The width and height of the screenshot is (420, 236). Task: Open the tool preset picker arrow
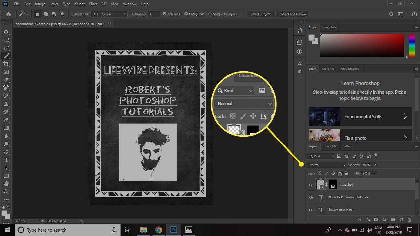tap(28, 14)
